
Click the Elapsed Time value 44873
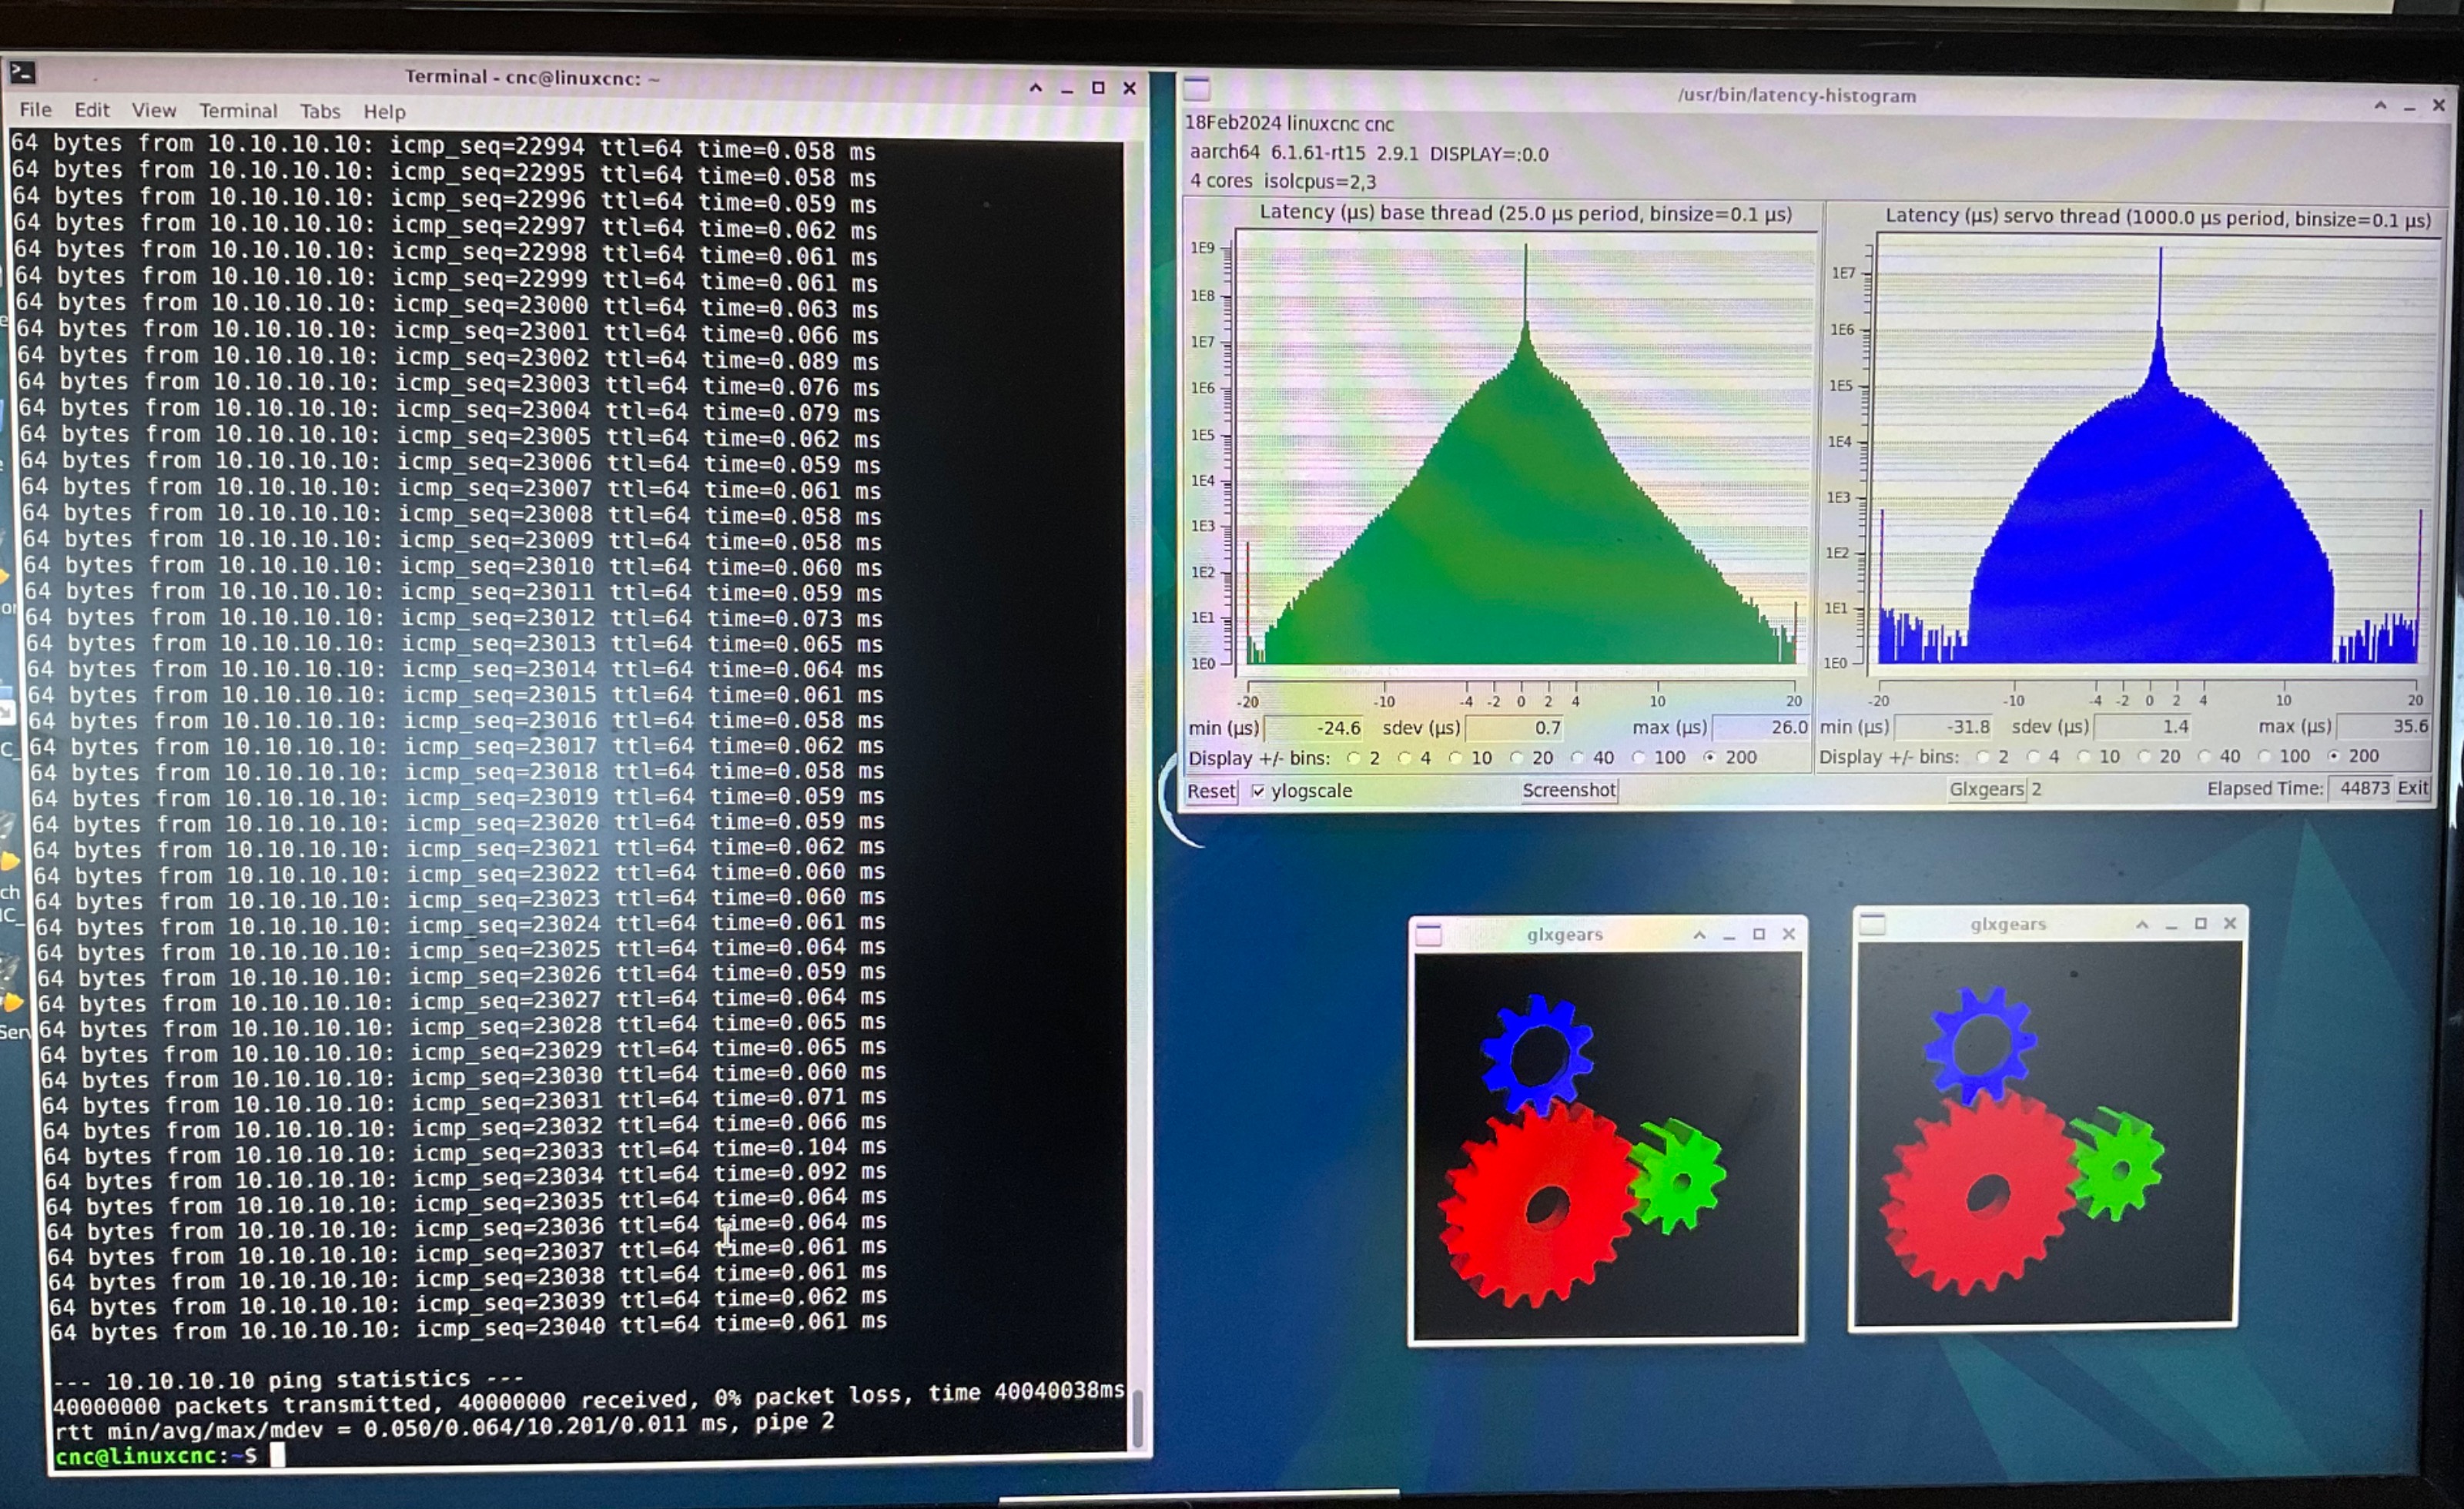pyautogui.click(x=2361, y=788)
